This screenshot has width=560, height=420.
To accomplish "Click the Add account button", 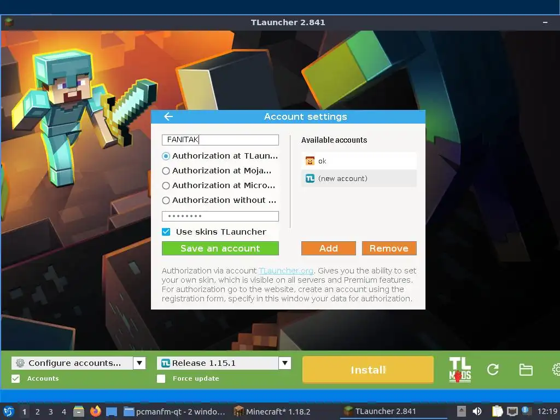I will pyautogui.click(x=329, y=248).
